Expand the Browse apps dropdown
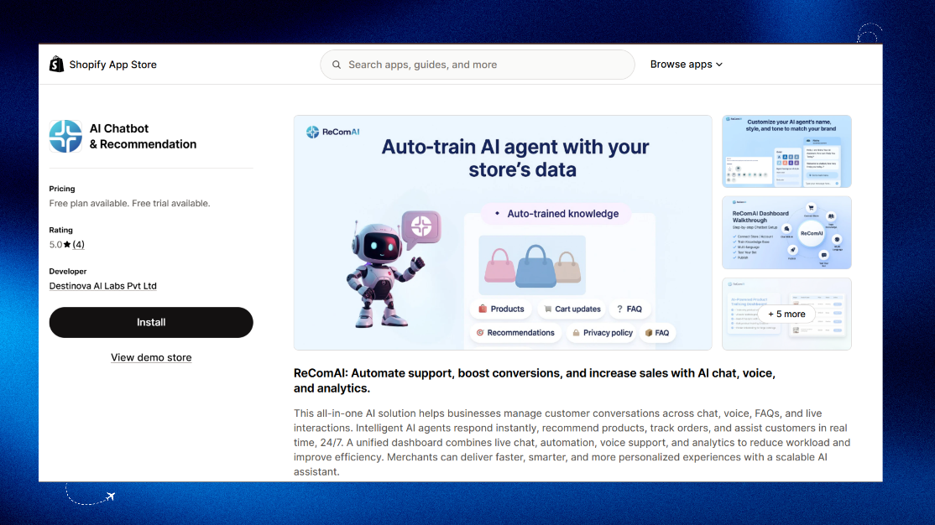This screenshot has width=935, height=525. point(687,65)
